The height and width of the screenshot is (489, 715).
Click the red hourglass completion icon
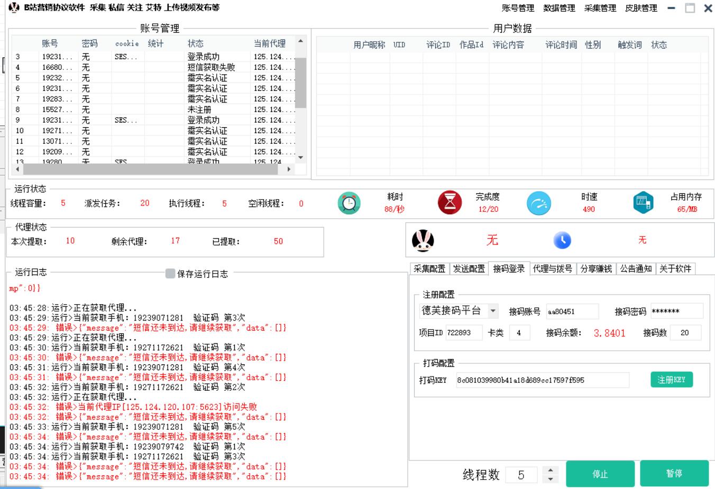pyautogui.click(x=450, y=203)
